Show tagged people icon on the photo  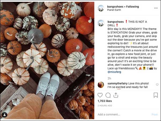[x=4, y=115]
